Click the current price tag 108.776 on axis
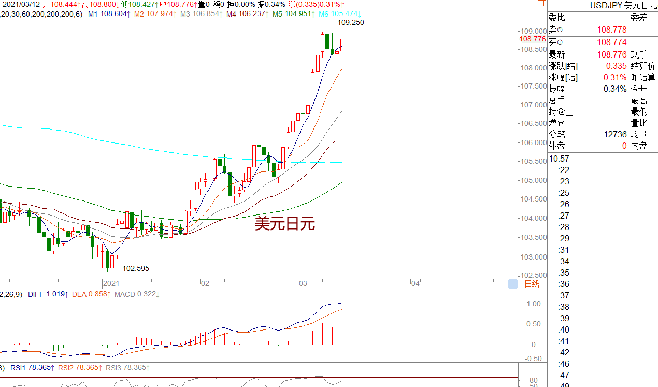 click(532, 39)
